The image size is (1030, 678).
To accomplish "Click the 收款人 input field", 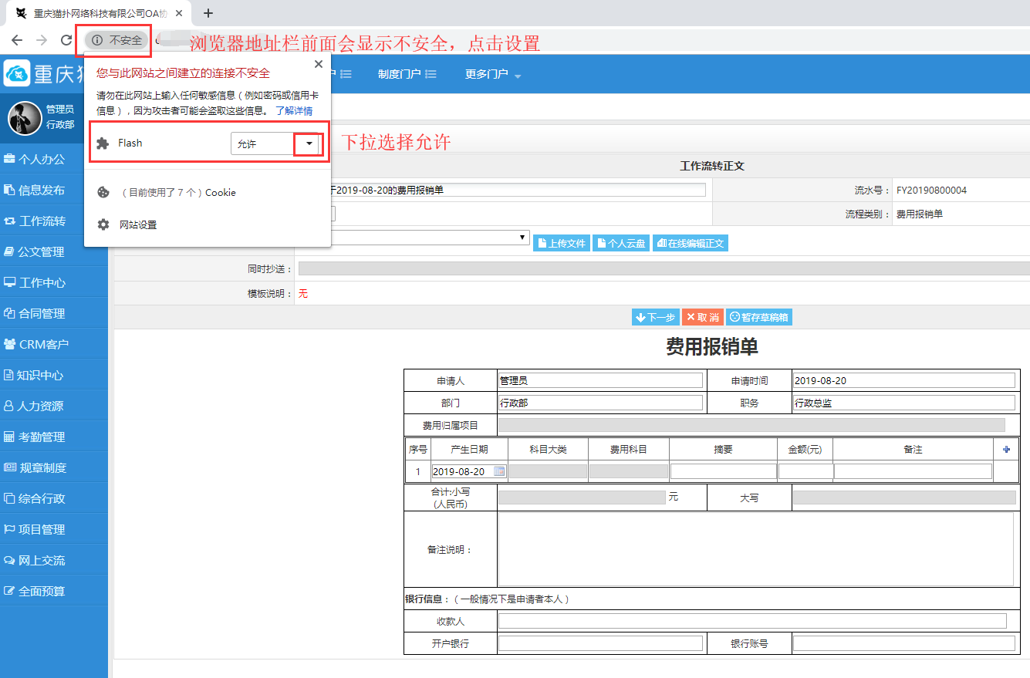I will click(x=752, y=621).
